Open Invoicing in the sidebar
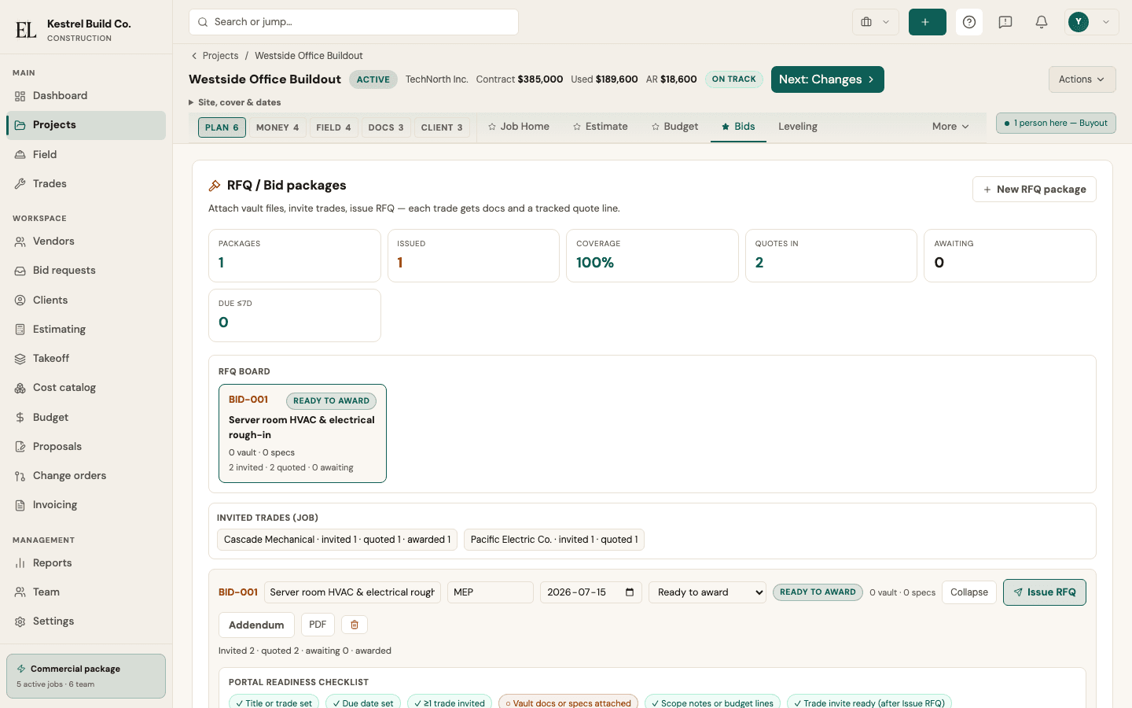1132x708 pixels. [86, 505]
